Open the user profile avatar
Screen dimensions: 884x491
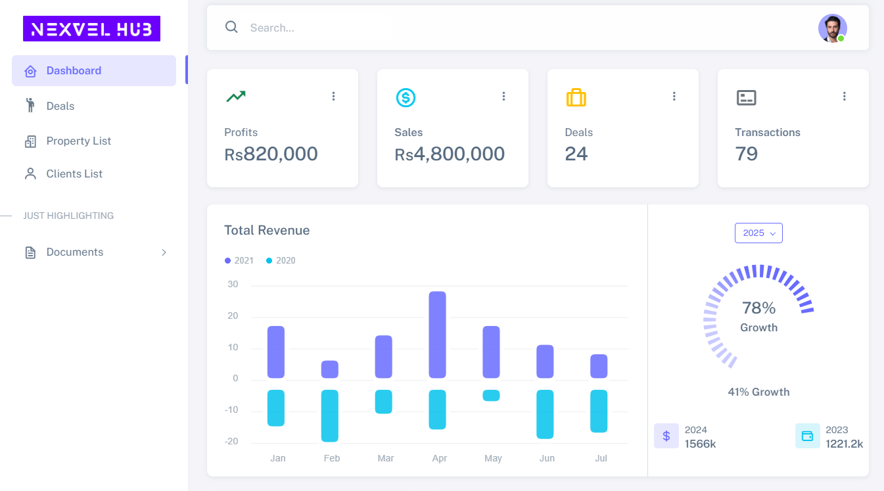click(832, 28)
